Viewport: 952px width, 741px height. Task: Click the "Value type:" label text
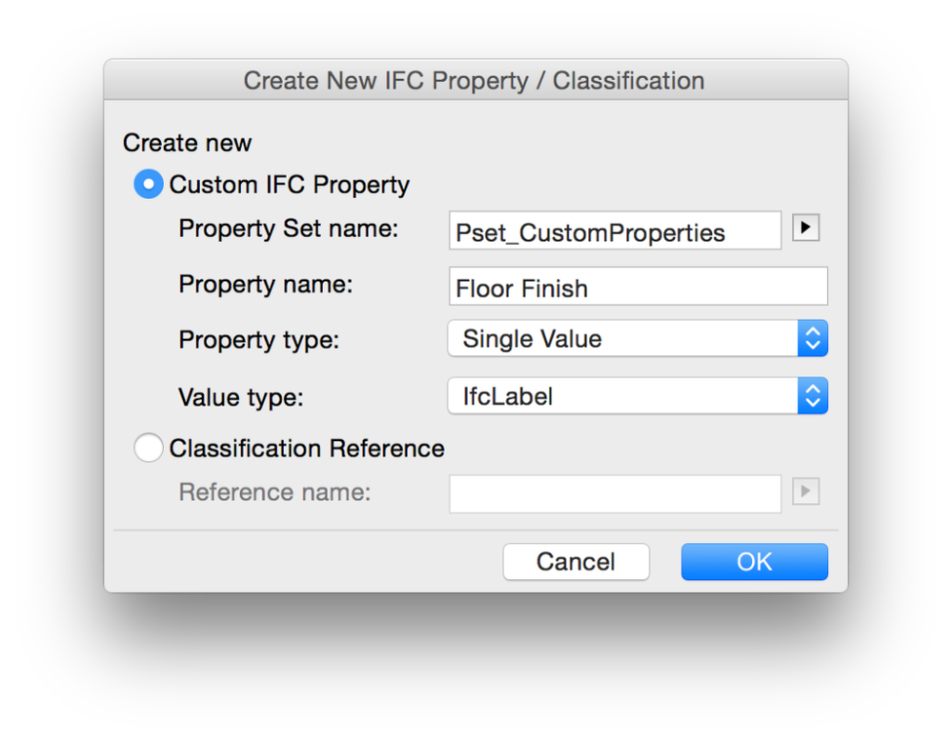point(241,397)
